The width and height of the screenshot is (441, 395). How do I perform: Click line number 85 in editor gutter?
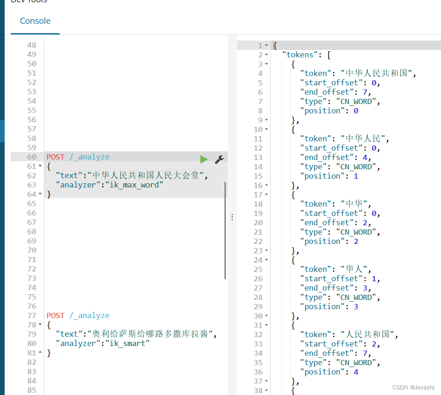pos(32,390)
